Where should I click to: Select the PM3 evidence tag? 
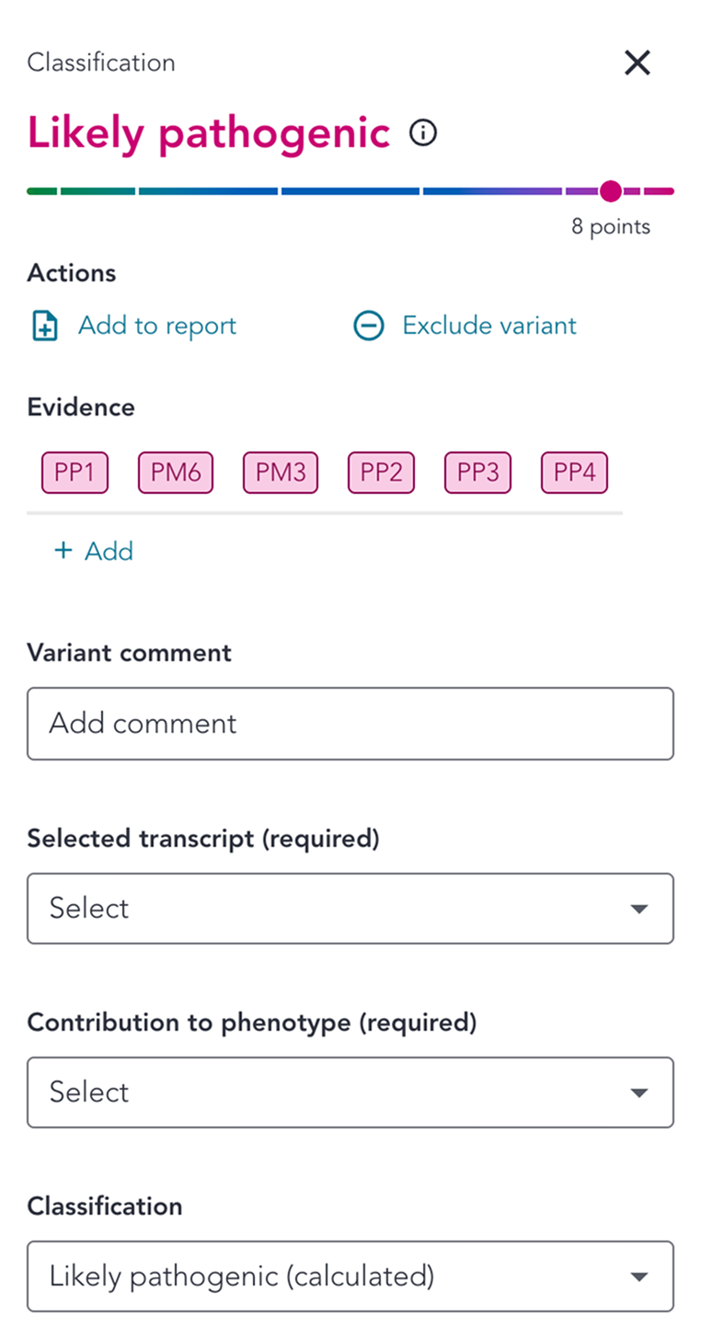(281, 473)
